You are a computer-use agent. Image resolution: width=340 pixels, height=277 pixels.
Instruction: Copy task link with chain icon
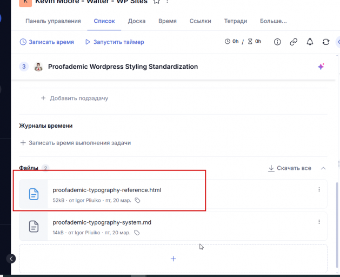click(294, 42)
